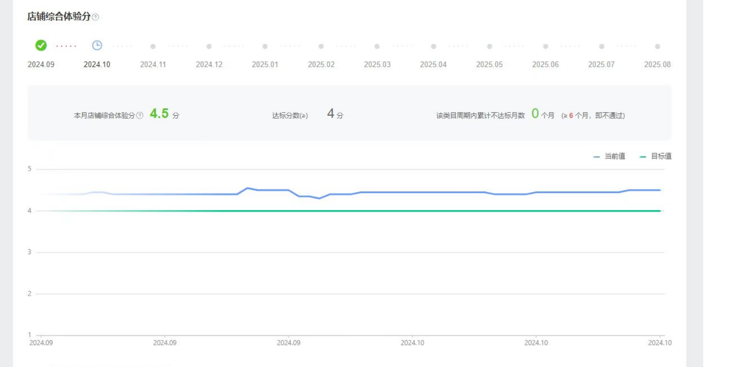Click the green target value line
The height and width of the screenshot is (367, 735).
pos(380,211)
